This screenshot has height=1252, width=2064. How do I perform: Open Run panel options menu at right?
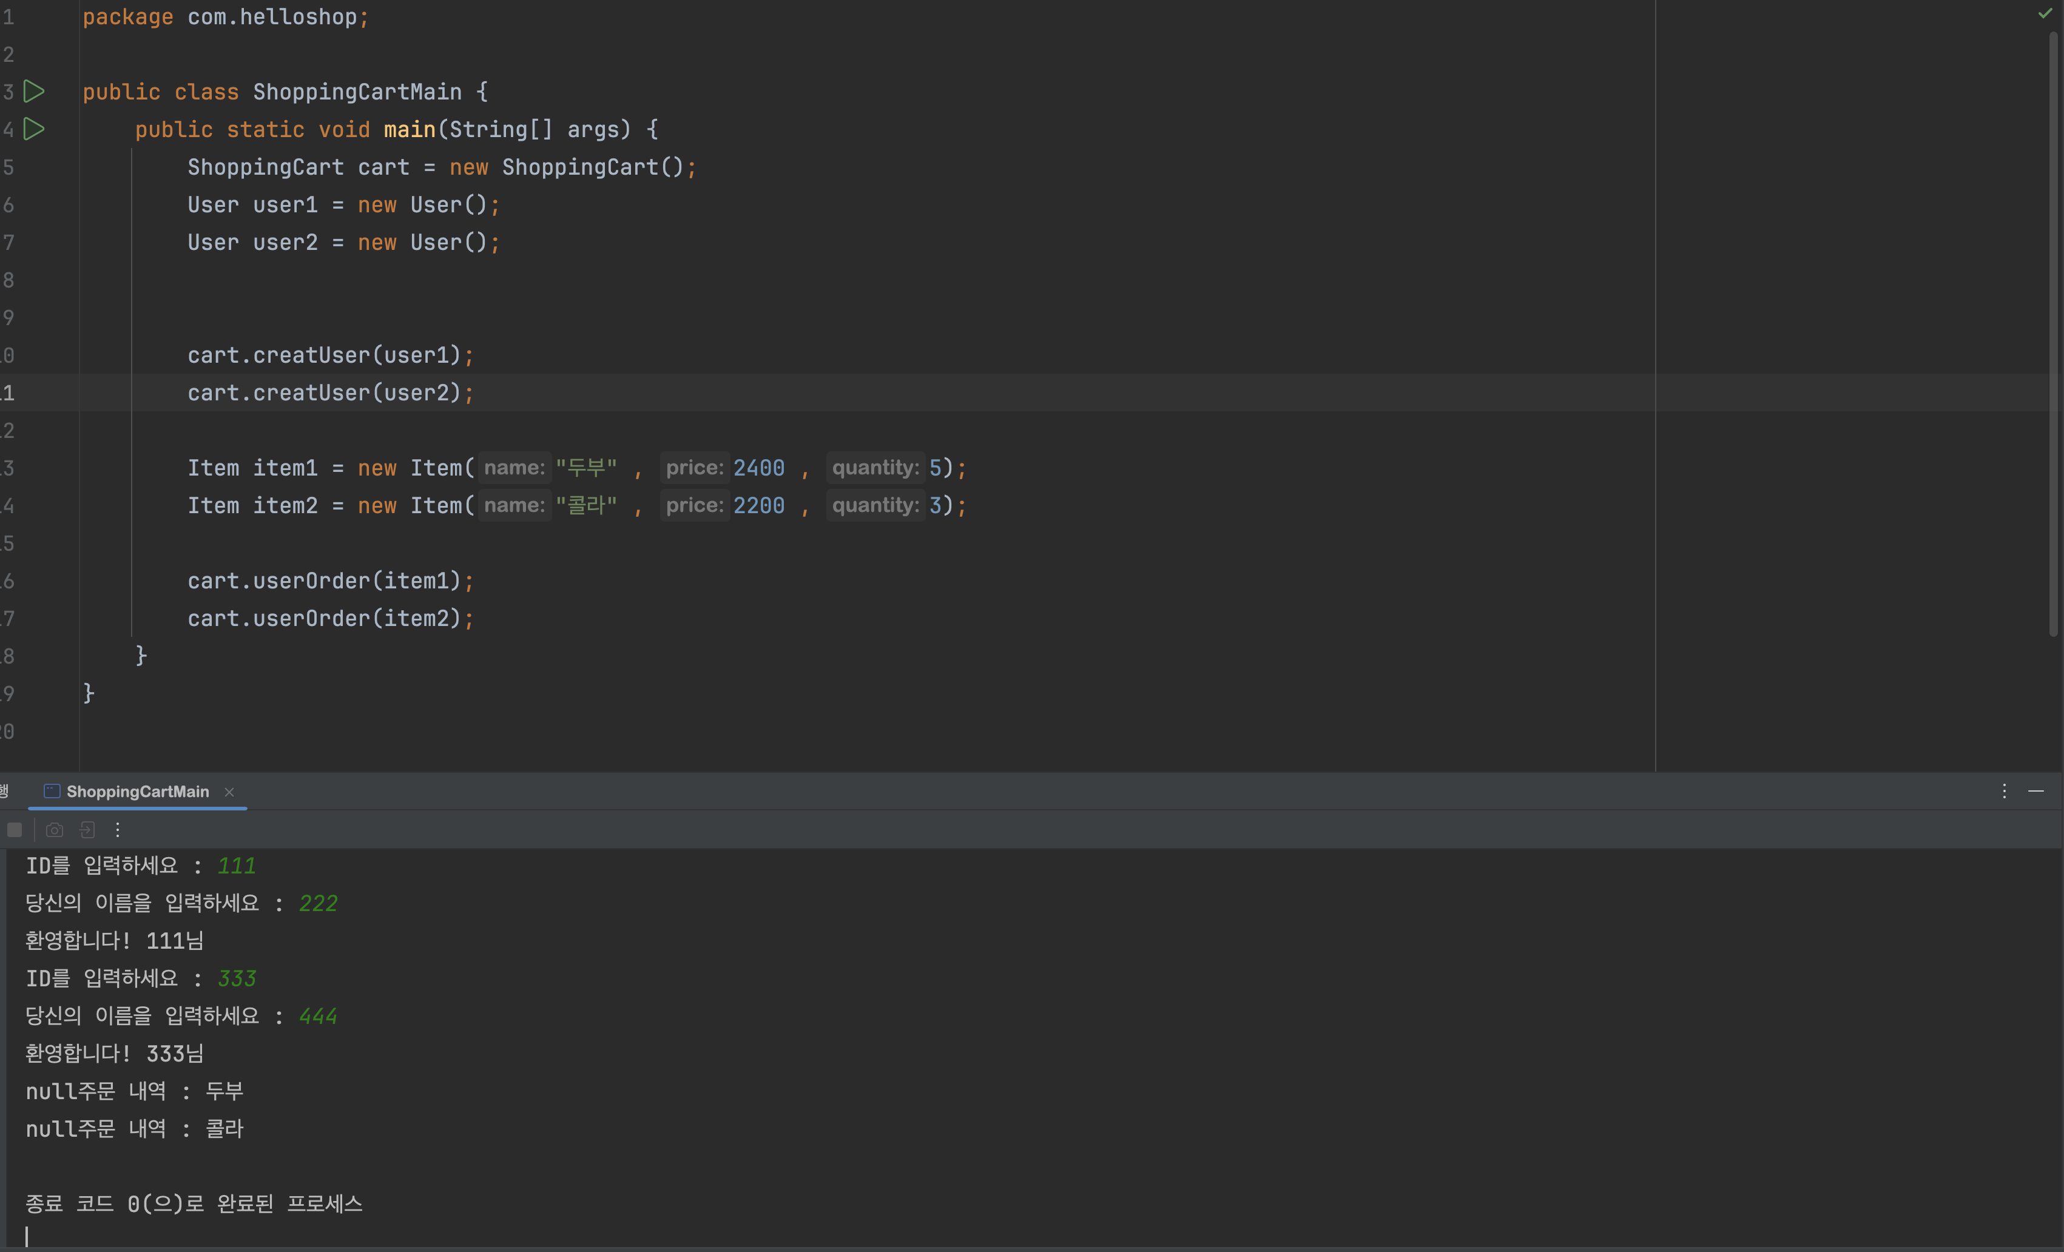coord(2004,792)
